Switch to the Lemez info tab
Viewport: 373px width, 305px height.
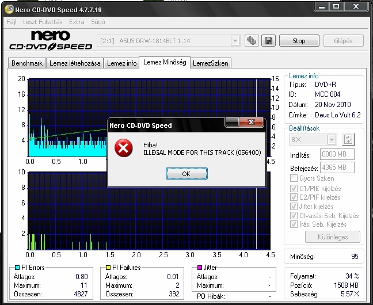click(121, 63)
